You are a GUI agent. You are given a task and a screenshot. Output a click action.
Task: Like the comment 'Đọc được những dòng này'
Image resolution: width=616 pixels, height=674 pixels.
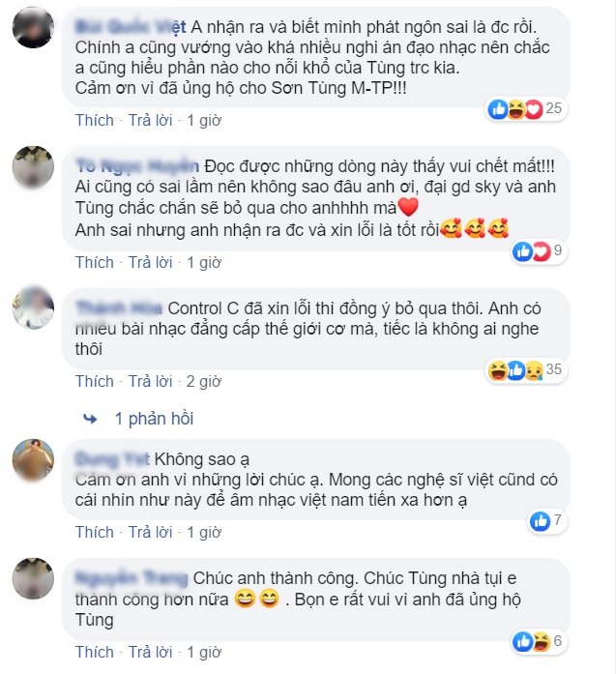(95, 263)
